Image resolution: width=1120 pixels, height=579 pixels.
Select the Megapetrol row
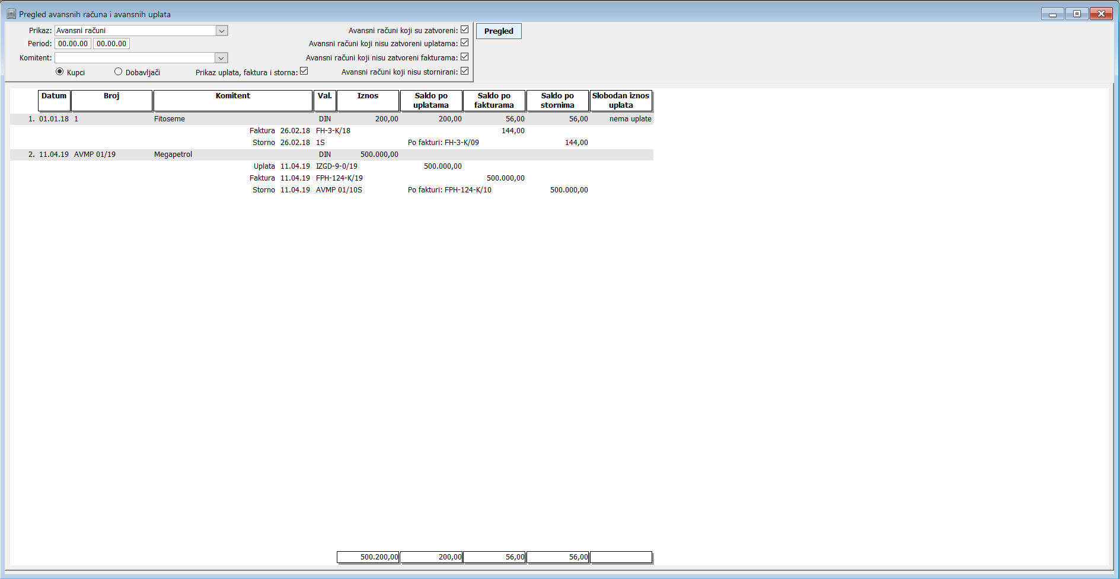tap(331, 155)
